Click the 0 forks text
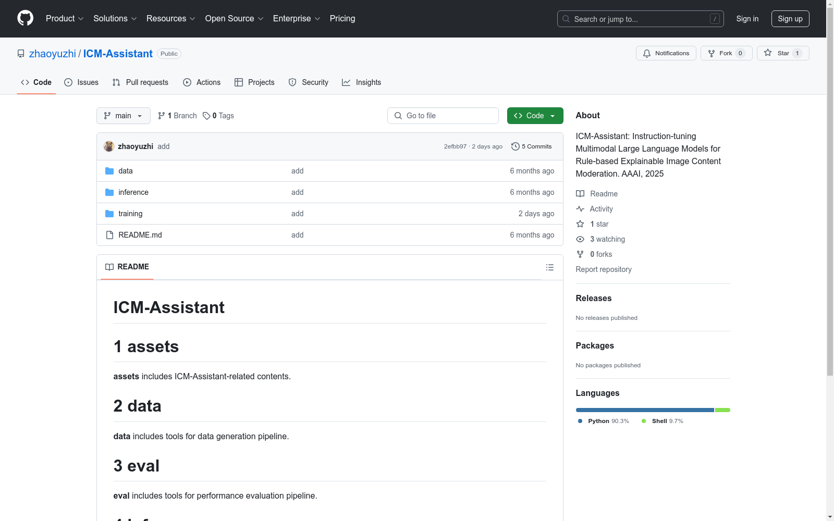This screenshot has width=834, height=521. click(601, 254)
